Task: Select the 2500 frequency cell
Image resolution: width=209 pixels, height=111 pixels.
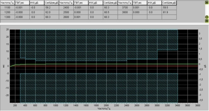Action: [x=66, y=12]
